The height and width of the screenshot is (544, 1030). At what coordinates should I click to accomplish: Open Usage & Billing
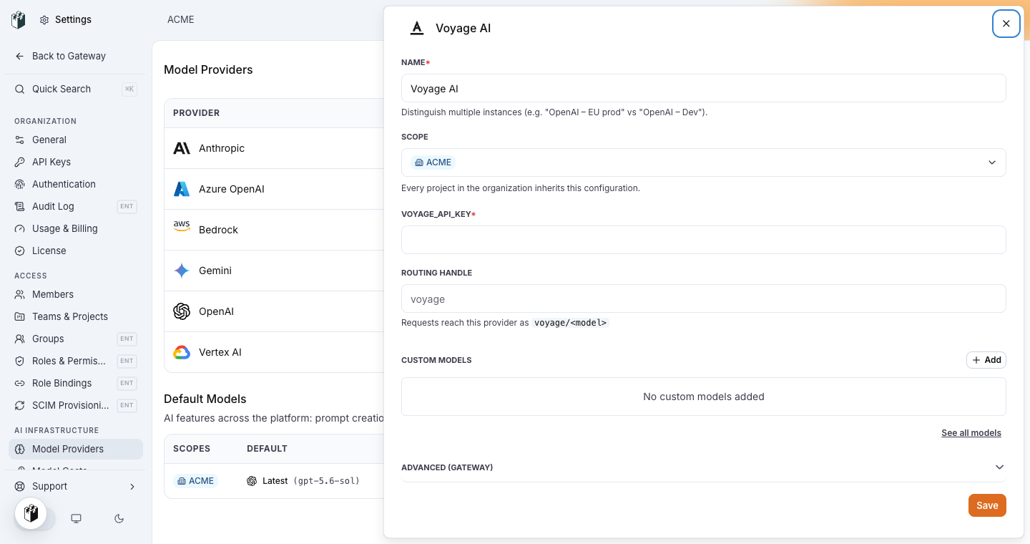point(76,228)
